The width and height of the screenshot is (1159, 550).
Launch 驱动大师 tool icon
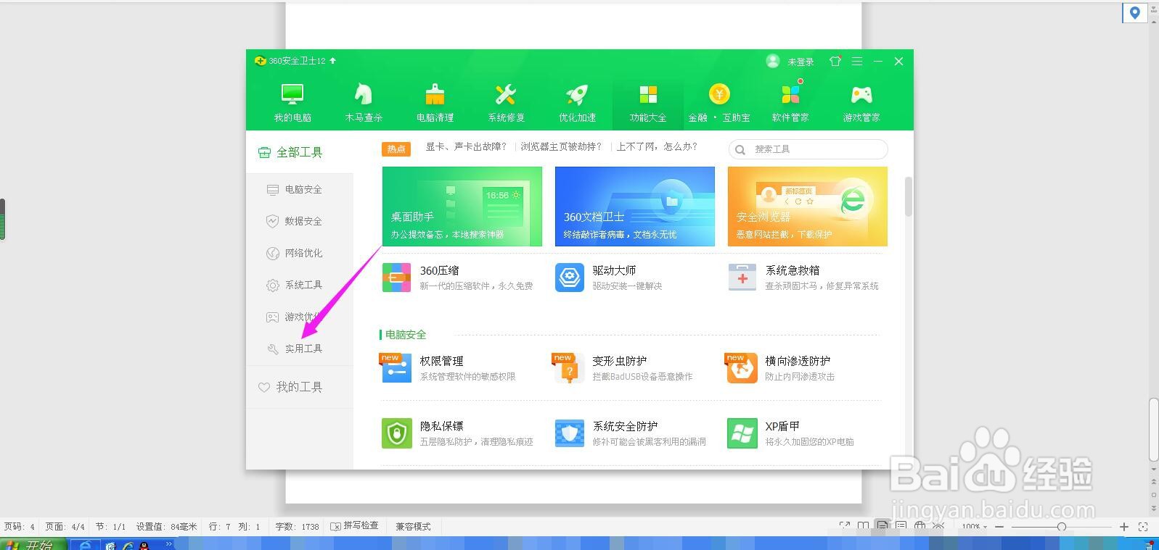tap(570, 278)
